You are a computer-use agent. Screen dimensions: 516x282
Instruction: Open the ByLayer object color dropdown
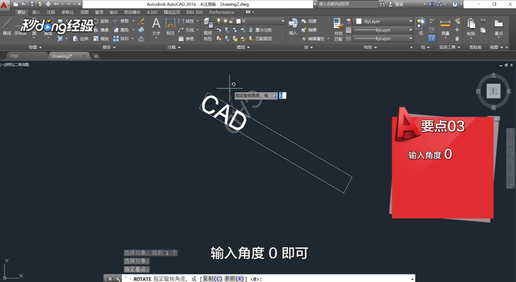383,21
